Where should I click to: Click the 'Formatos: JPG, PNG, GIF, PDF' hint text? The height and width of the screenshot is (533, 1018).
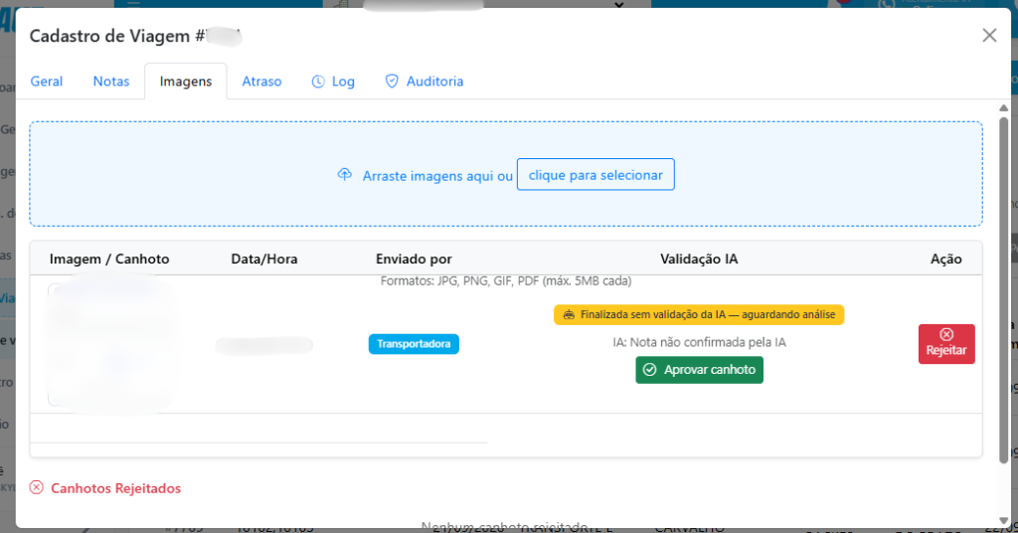pos(506,281)
